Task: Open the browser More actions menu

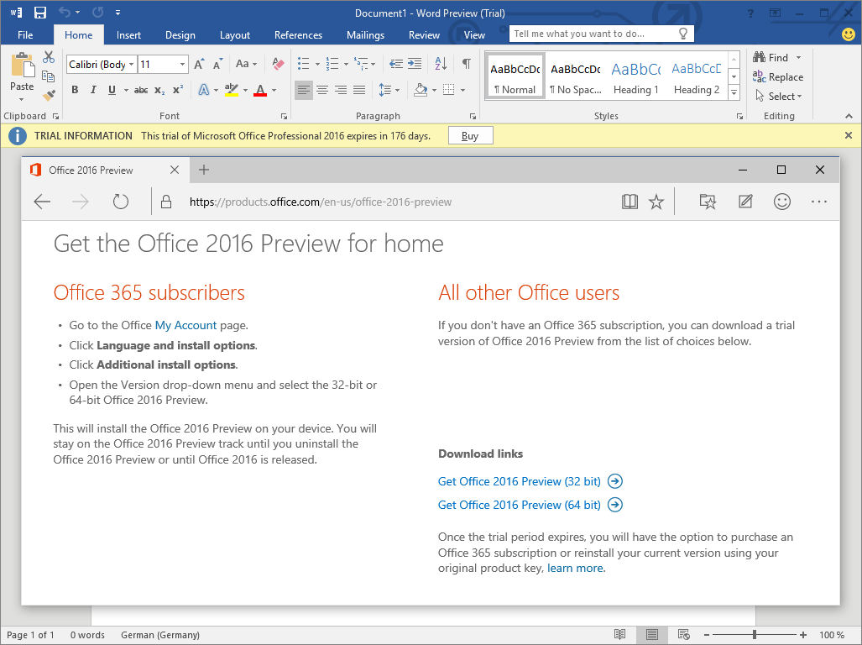Action: (819, 202)
